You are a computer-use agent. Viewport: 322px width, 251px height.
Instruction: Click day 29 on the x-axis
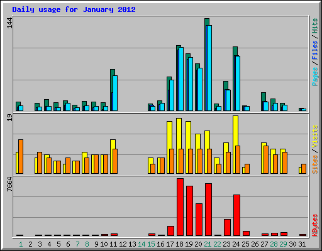click(283, 244)
